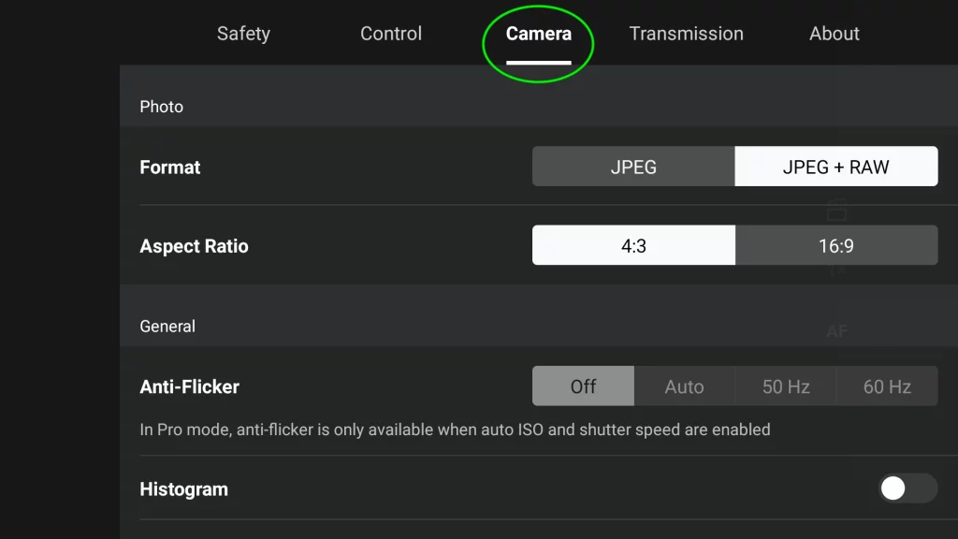The image size is (958, 539).
Task: Set aspect ratio to 4:3
Action: coord(633,244)
